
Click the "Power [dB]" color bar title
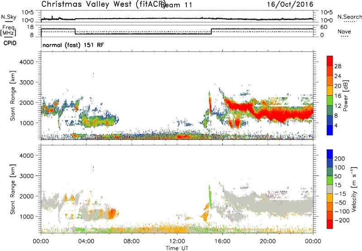pyautogui.click(x=346, y=96)
